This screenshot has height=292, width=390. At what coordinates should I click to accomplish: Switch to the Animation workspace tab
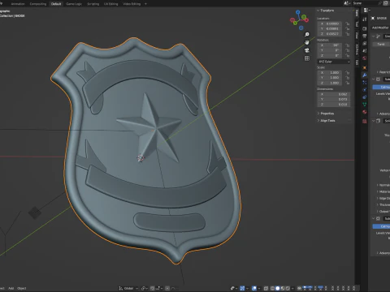[x=18, y=4]
